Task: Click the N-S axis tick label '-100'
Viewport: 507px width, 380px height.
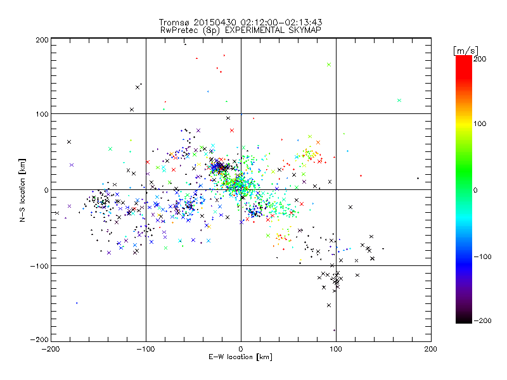Action: tap(39, 266)
